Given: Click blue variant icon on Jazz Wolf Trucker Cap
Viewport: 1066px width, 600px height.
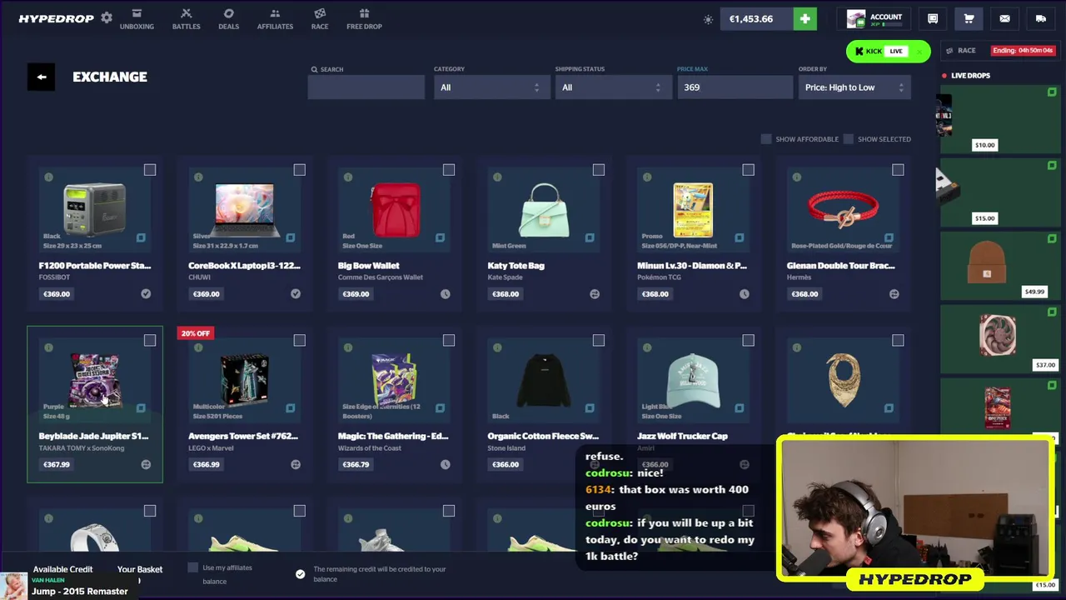Looking at the screenshot, I should [740, 407].
